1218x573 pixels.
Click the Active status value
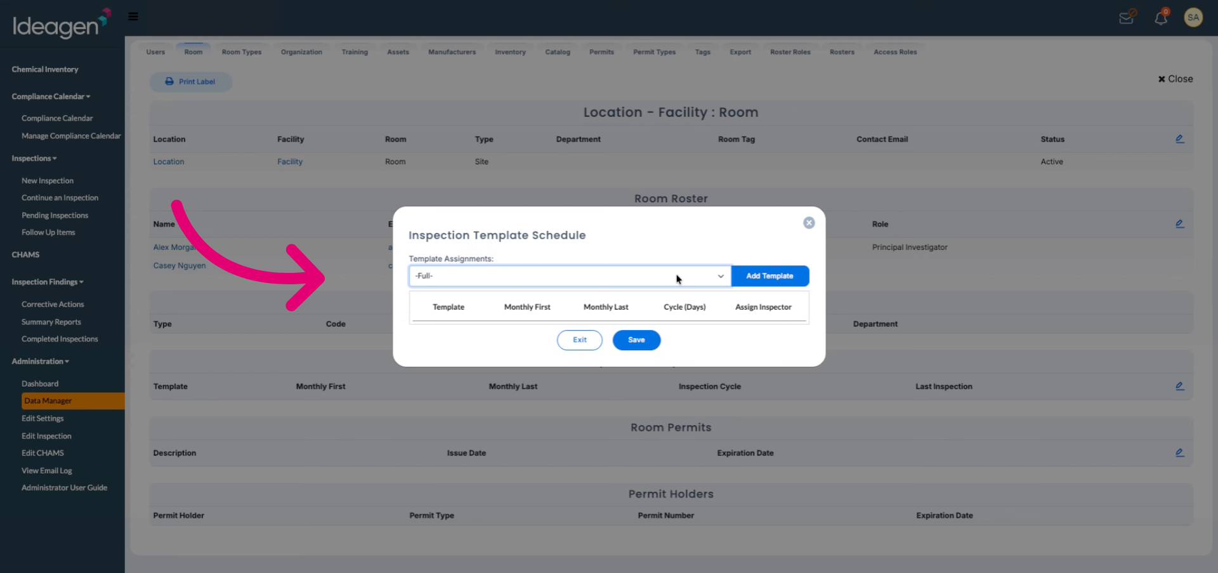[1052, 162]
